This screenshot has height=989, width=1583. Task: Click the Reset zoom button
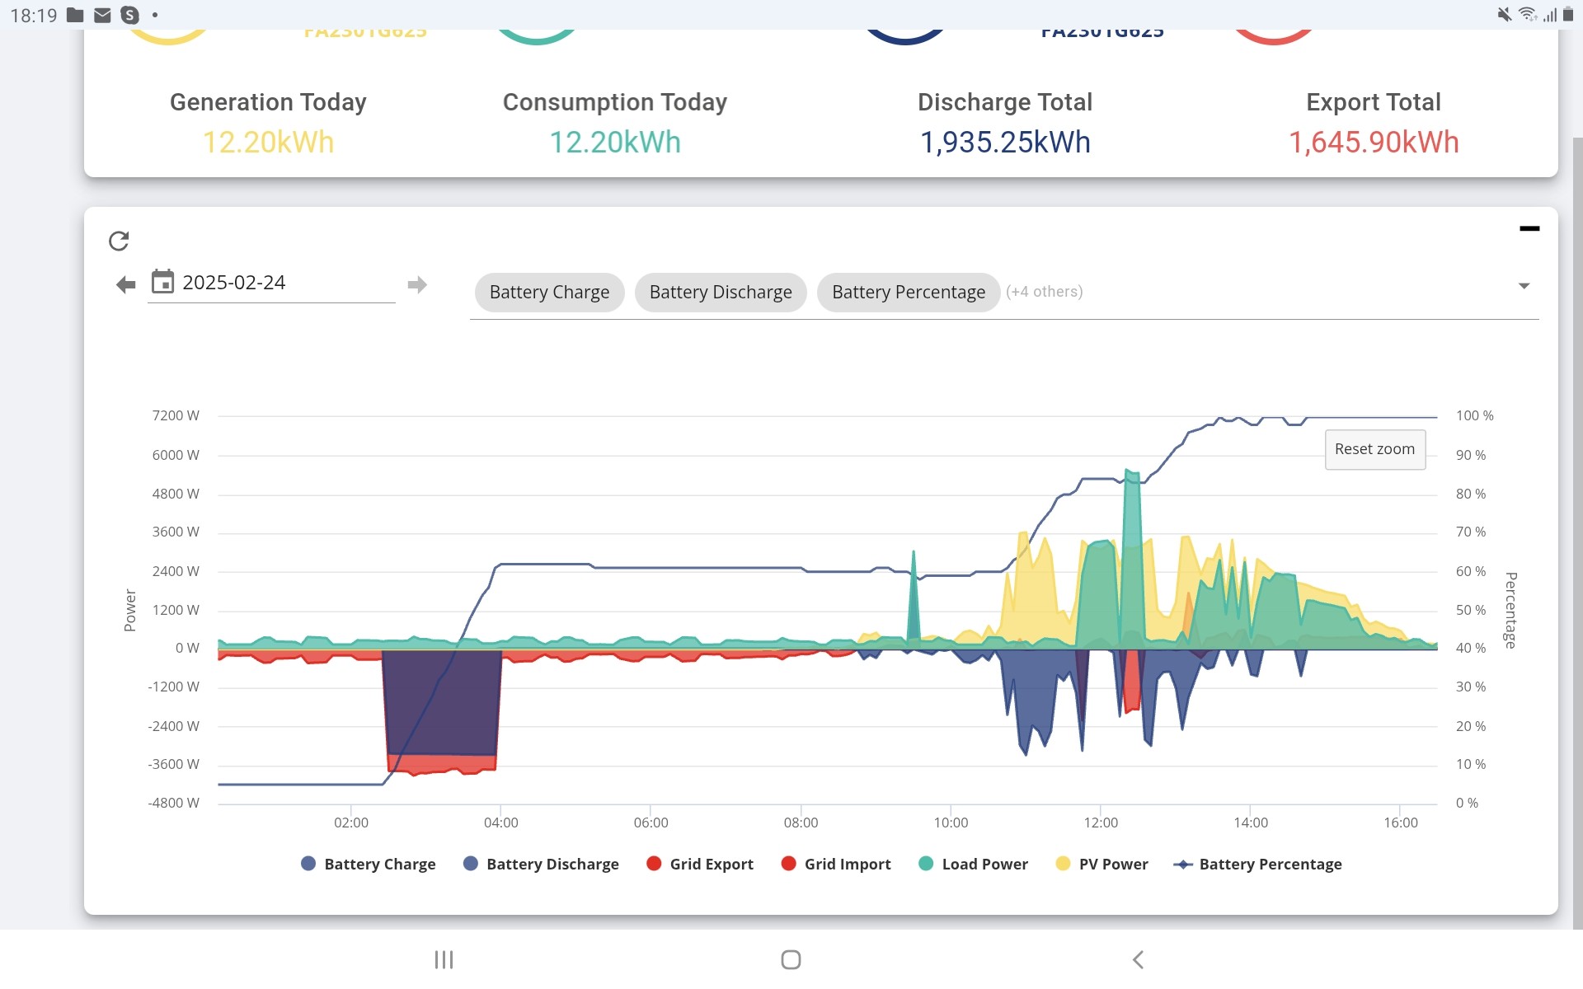1374,449
